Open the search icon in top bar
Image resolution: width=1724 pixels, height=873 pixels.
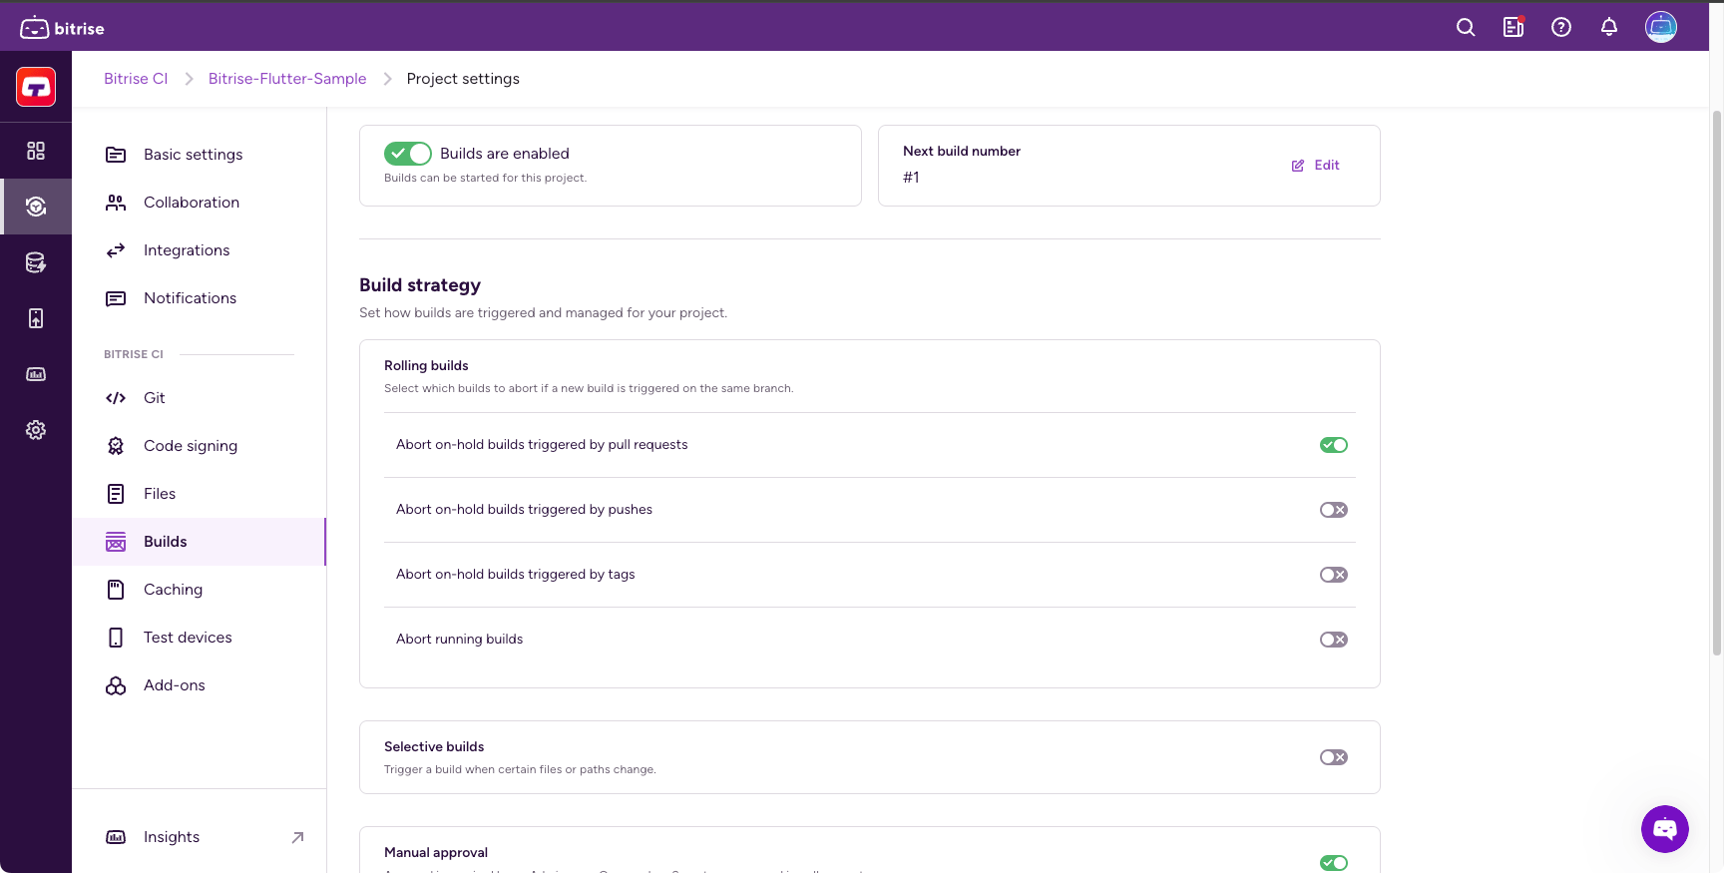point(1465,28)
